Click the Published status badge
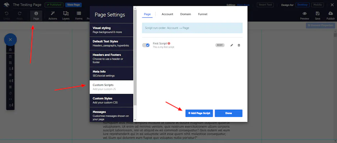Screen dimensions: 337x143 point(54,5)
